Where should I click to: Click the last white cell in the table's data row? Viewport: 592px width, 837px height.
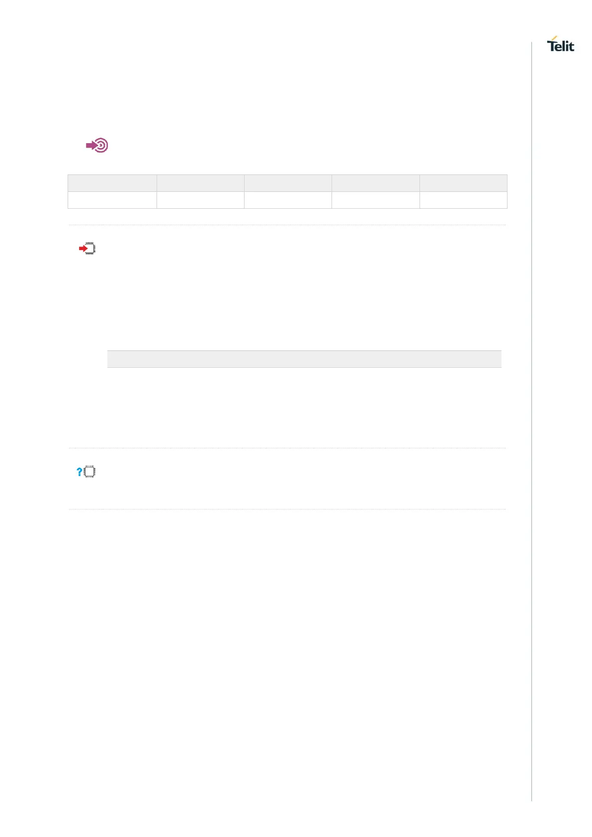[x=463, y=200]
